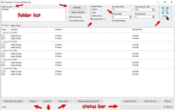Select the Name compare option
Image resolution: width=175 pixels, height=110 pixels.
pyautogui.click(x=92, y=9)
